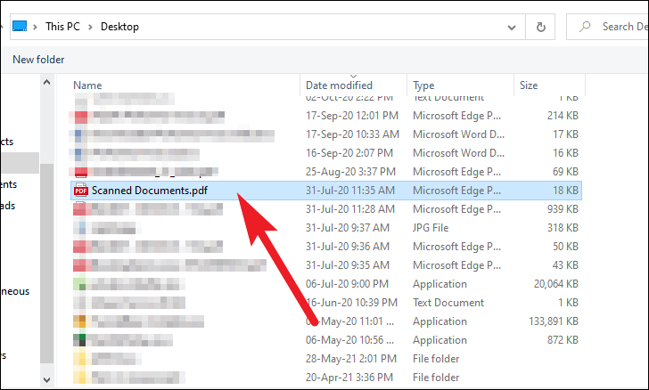This screenshot has width=649, height=390.
Task: Click the PDF icon of the 69 KB file
Action: point(81,172)
